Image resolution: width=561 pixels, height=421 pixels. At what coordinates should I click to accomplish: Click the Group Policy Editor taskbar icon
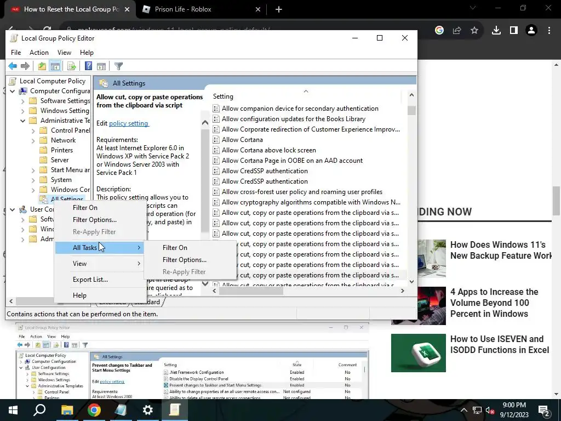point(175,410)
